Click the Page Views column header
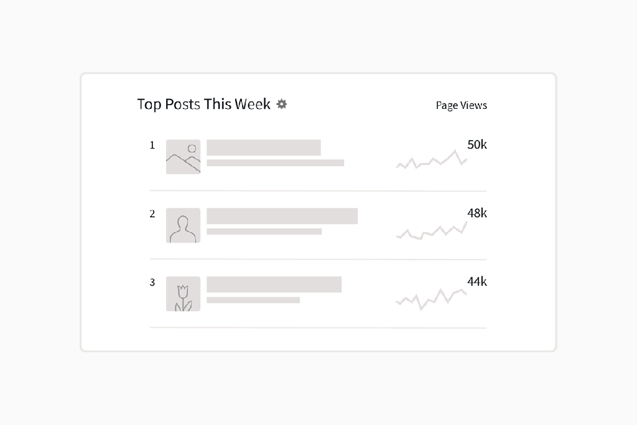The height and width of the screenshot is (425, 637). click(461, 105)
